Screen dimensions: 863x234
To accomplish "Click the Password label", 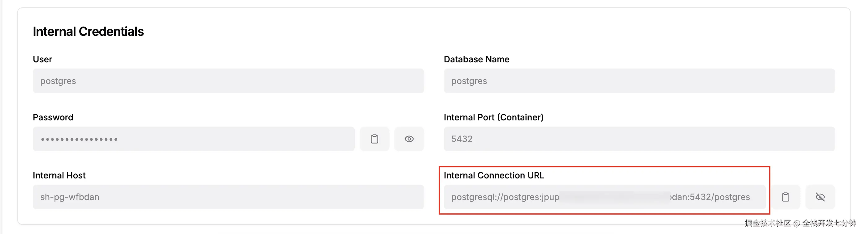I will [x=53, y=117].
